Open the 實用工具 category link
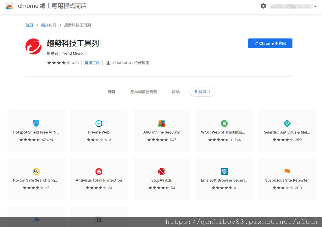The width and height of the screenshot is (322, 227). tap(92, 63)
